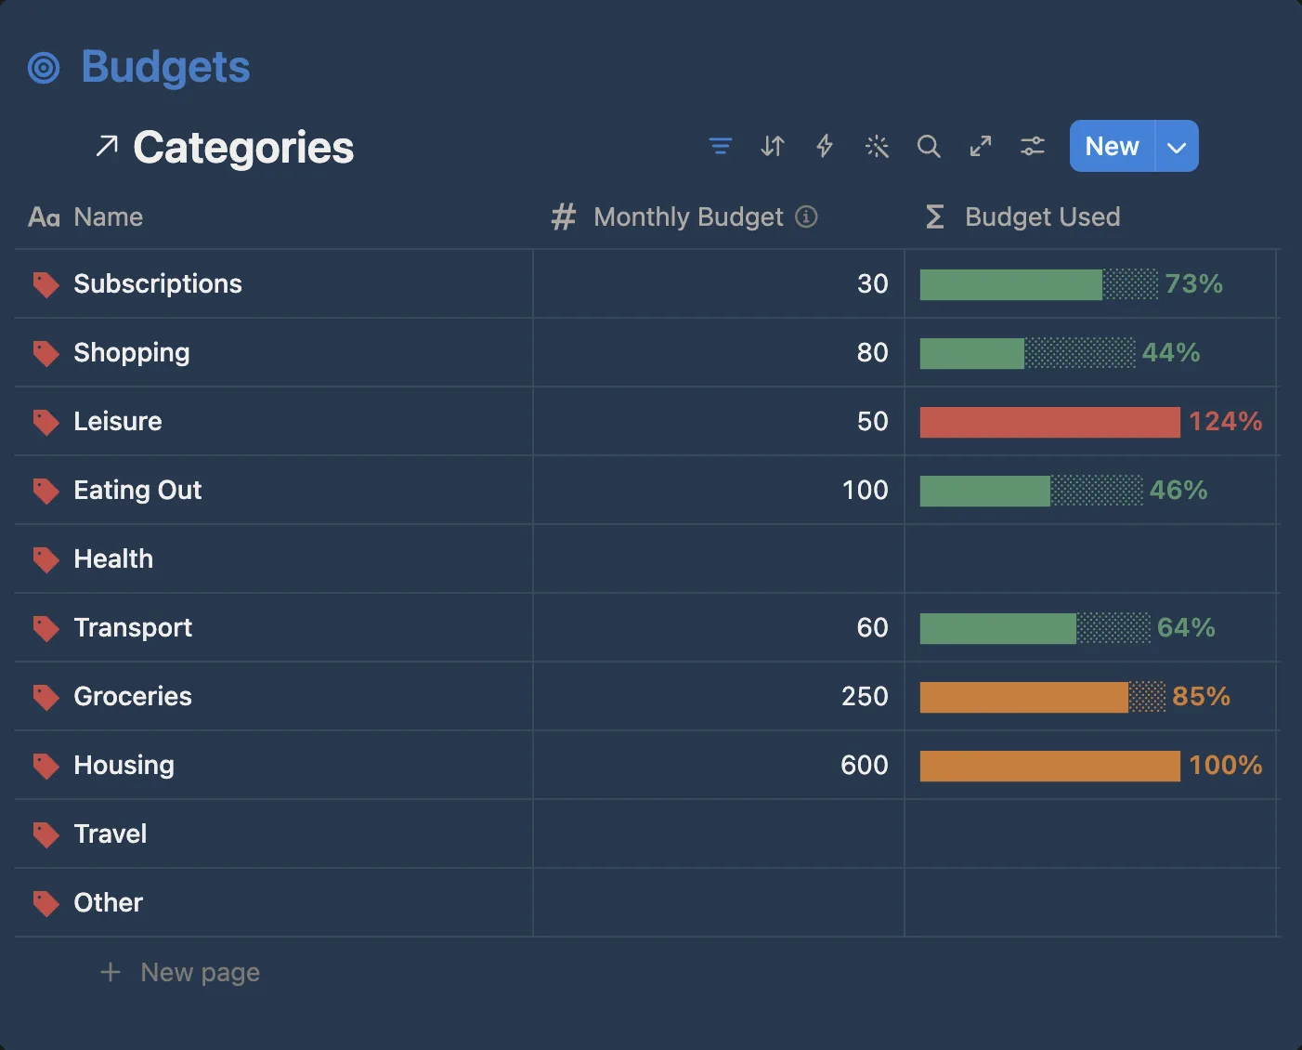Click the Budgets target icon
The height and width of the screenshot is (1050, 1302).
44,68
